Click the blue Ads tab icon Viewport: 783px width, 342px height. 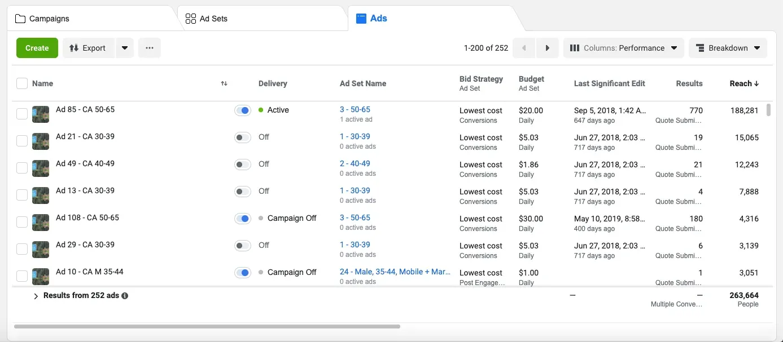(361, 18)
